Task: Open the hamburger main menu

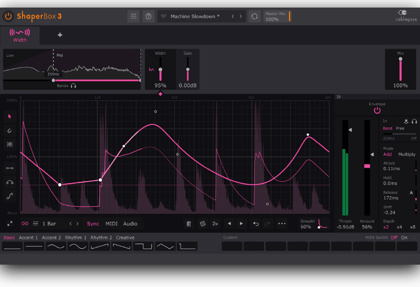Action: point(134,16)
